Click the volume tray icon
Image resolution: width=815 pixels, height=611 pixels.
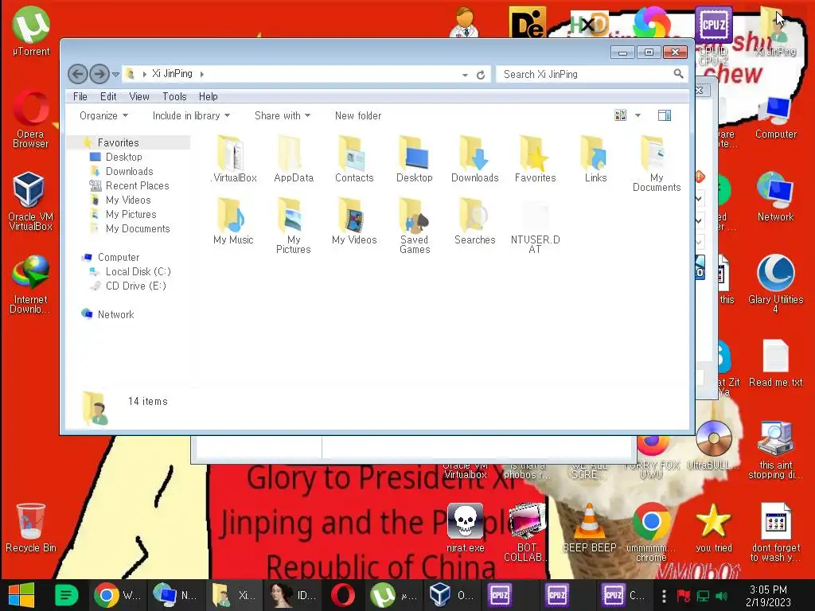(x=721, y=596)
